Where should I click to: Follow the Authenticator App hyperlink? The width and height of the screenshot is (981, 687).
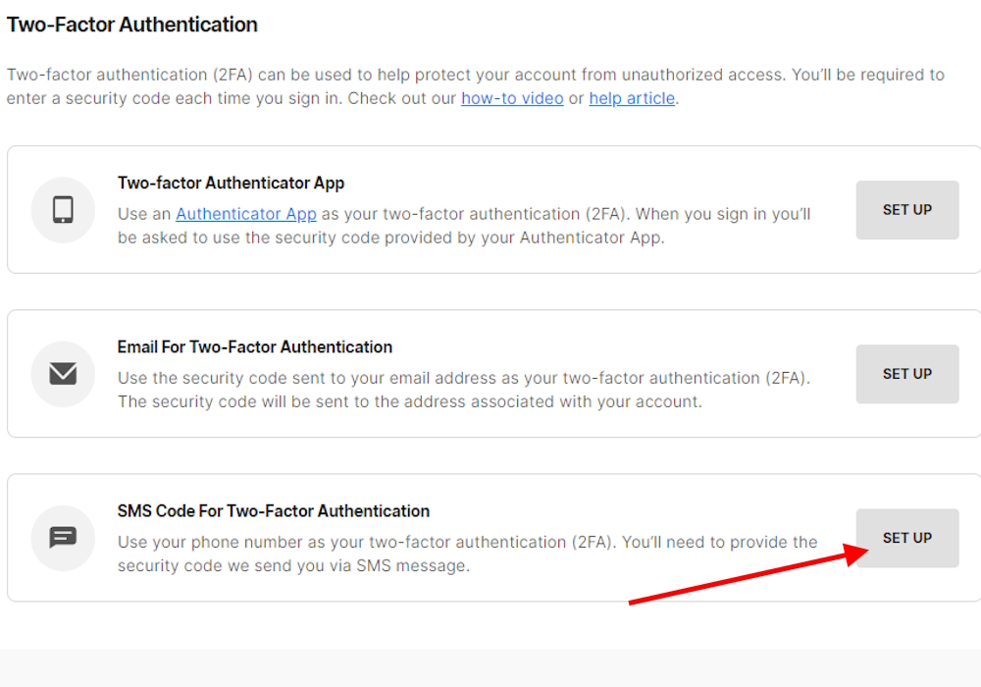coord(246,214)
